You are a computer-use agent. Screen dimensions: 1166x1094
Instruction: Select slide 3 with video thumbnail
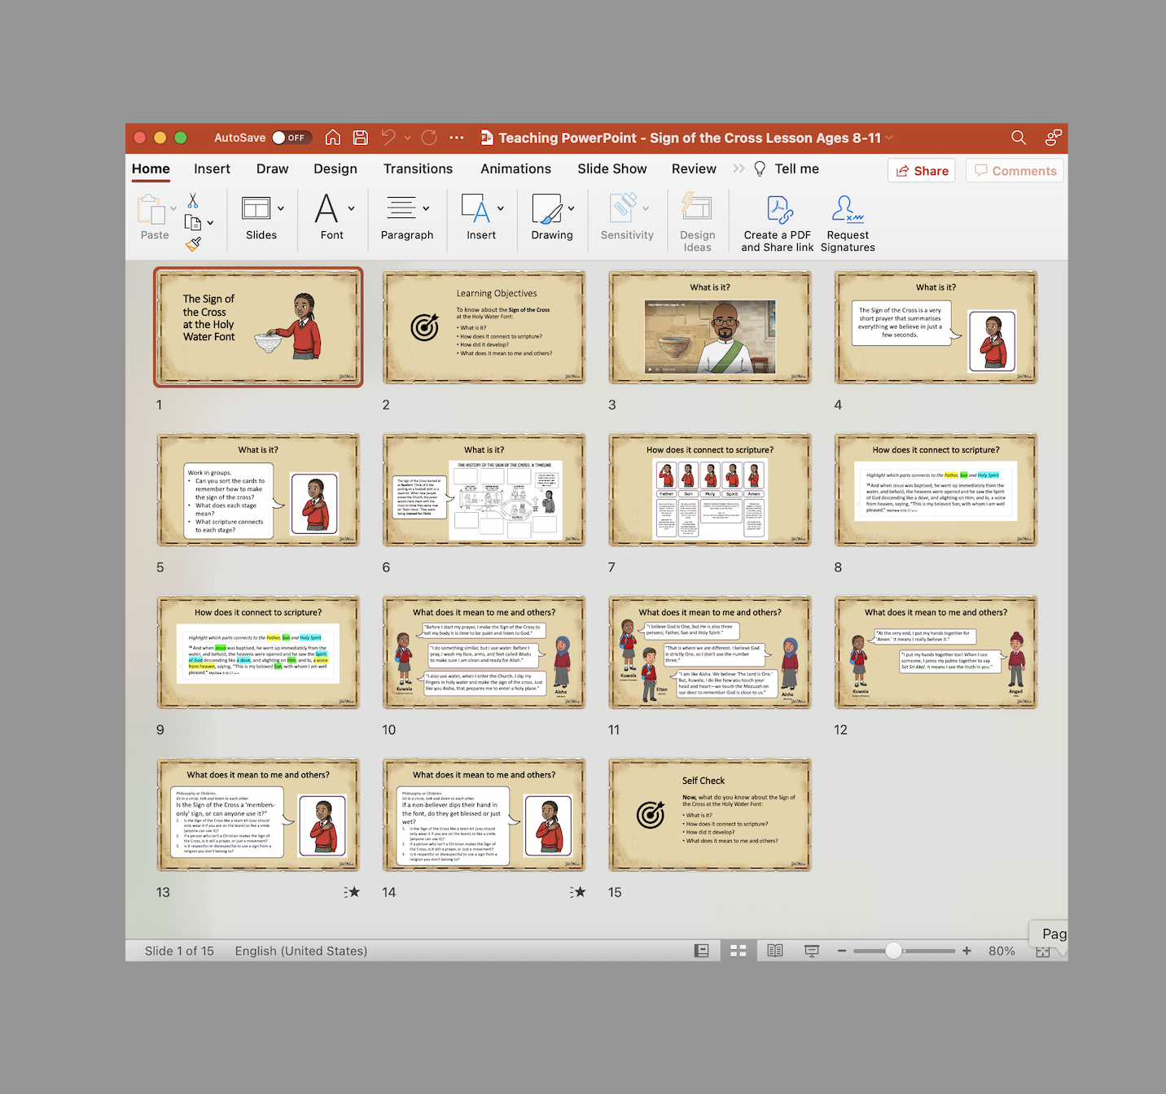click(710, 327)
